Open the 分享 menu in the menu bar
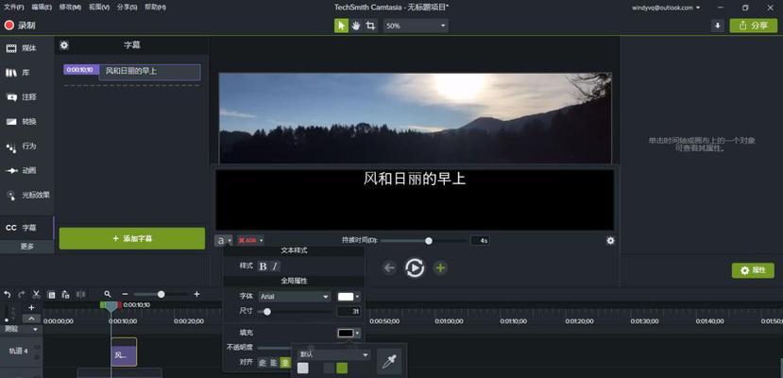Screen dimensions: 783x378 pos(127,8)
